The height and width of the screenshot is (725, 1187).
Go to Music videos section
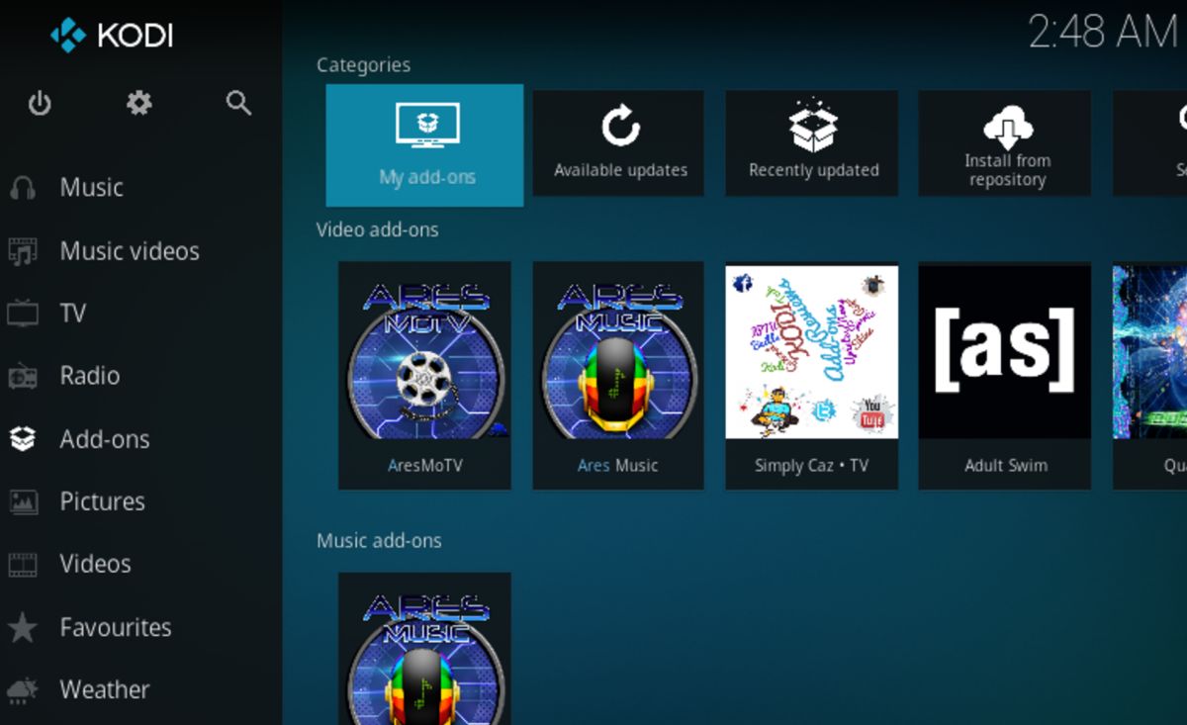tap(130, 251)
